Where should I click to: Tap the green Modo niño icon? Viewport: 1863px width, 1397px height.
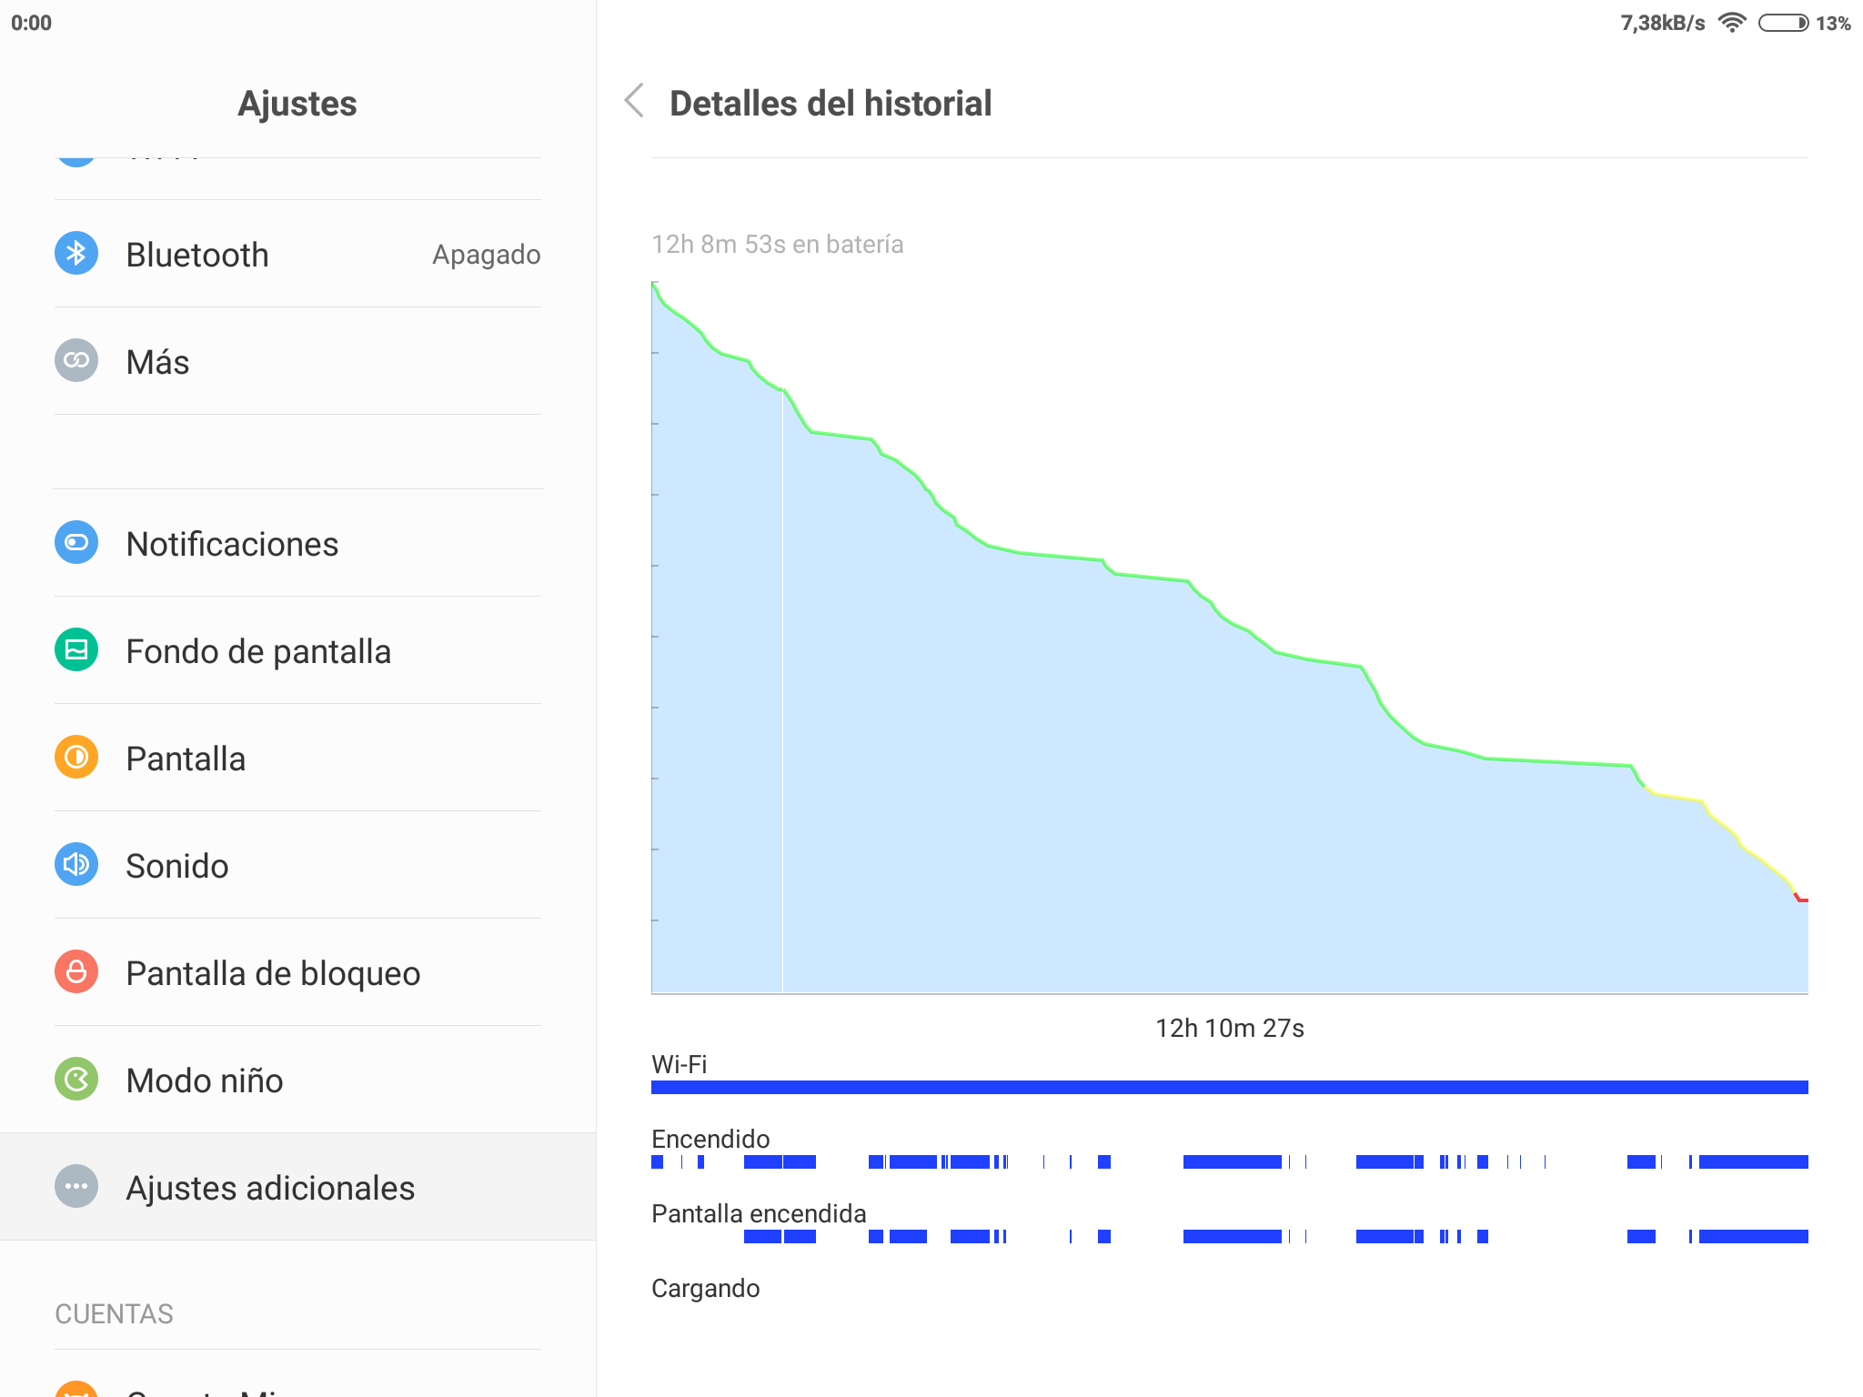(76, 1080)
